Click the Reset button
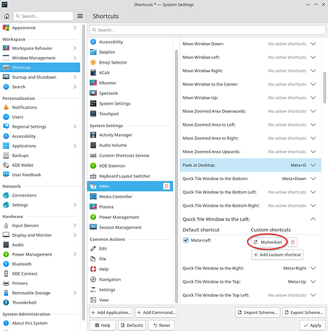The height and width of the screenshot is (331, 328). [162, 325]
